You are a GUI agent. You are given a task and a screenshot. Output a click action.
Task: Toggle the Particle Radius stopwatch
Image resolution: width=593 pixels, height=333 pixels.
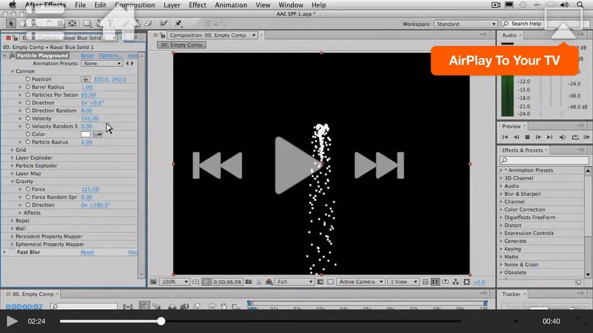[28, 142]
